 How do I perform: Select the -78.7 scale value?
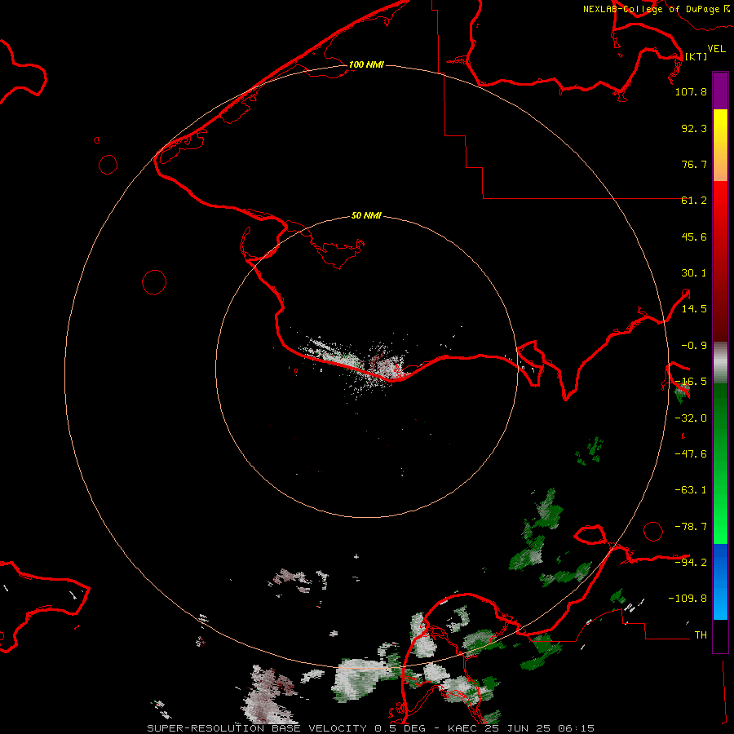click(x=691, y=527)
